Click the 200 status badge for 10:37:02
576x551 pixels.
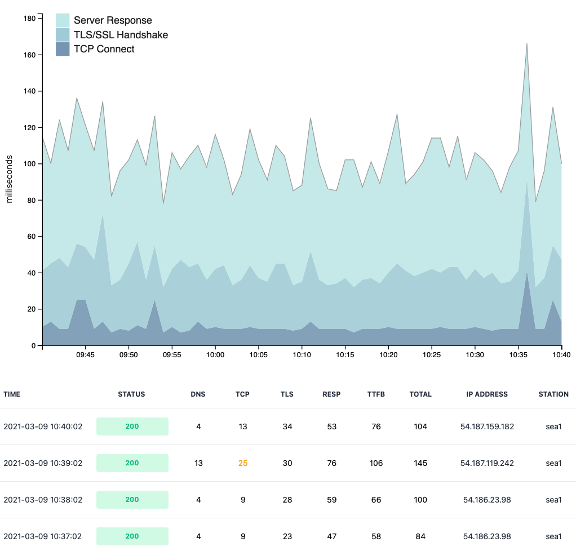(x=132, y=536)
